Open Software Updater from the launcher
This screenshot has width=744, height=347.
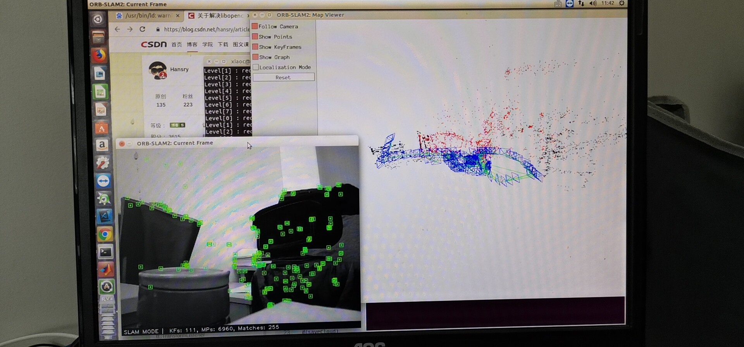tap(107, 287)
